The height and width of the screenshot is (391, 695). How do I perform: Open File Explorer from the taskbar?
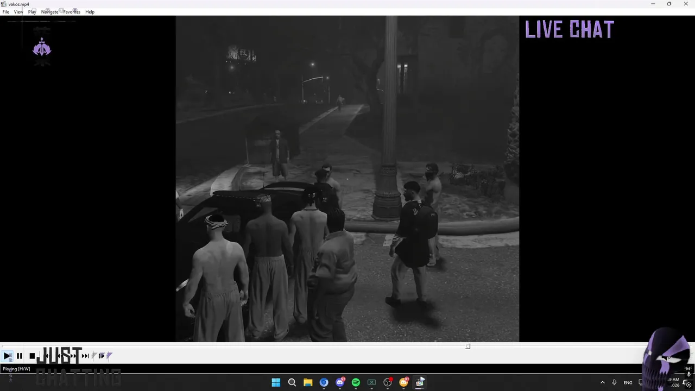(308, 382)
